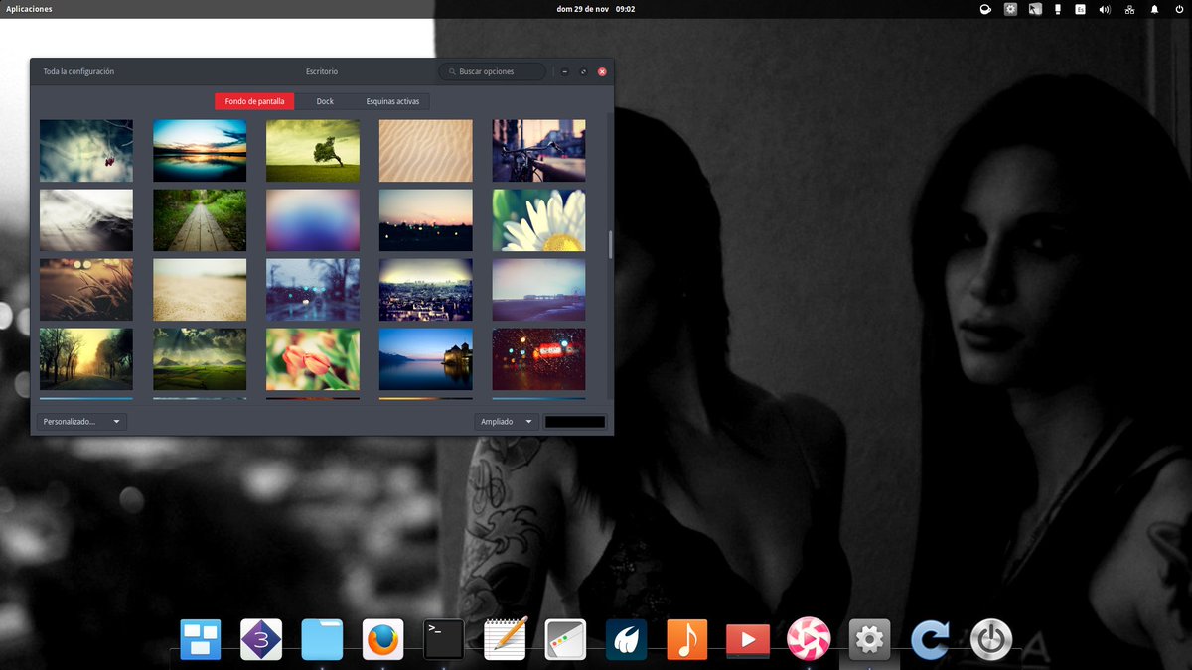Click the coffee cup indicator in top panel
Screen dimensions: 1192x670
pos(985,9)
